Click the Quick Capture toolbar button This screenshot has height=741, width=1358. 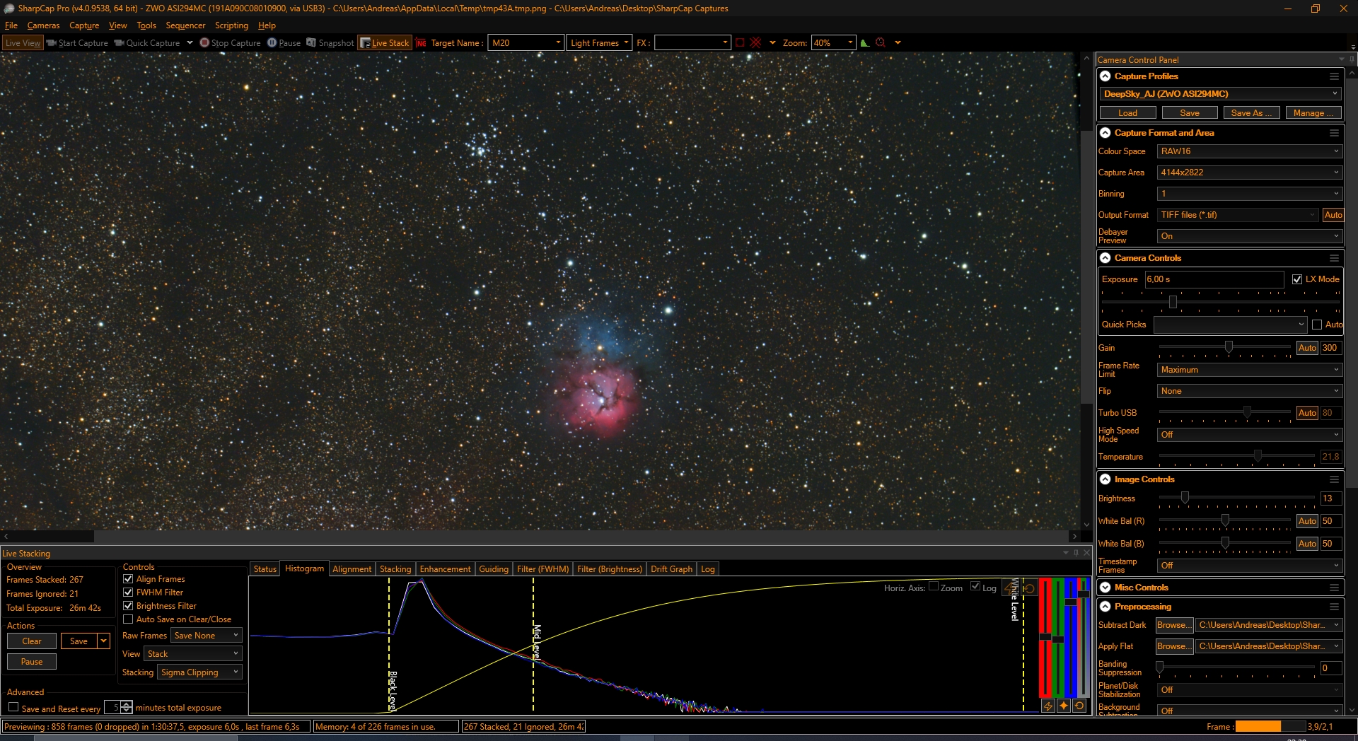coord(147,43)
